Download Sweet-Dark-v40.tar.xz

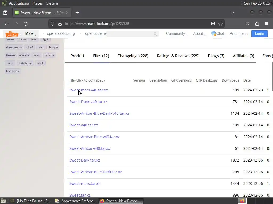coord(88,102)
